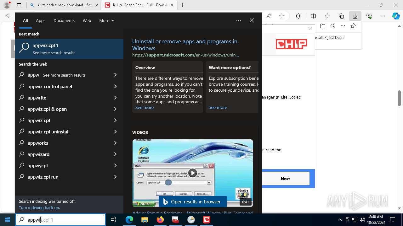Click See more under Want more options
The image size is (403, 226).
(218, 107)
